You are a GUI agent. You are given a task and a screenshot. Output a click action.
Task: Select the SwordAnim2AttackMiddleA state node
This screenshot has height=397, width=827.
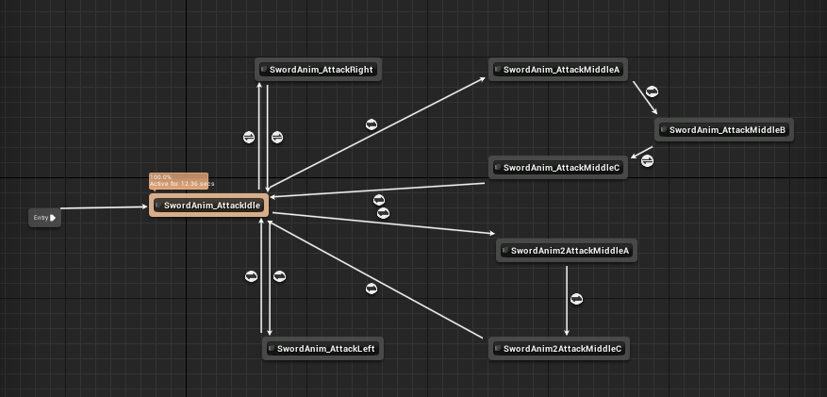pos(567,251)
